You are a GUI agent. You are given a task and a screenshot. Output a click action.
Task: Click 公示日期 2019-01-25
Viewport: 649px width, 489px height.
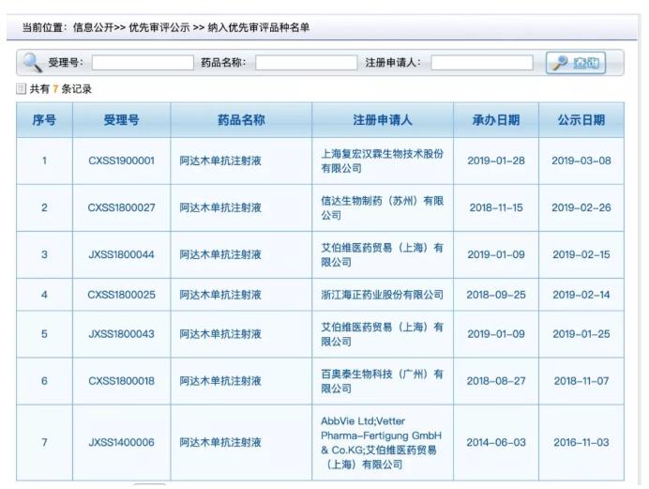(581, 334)
